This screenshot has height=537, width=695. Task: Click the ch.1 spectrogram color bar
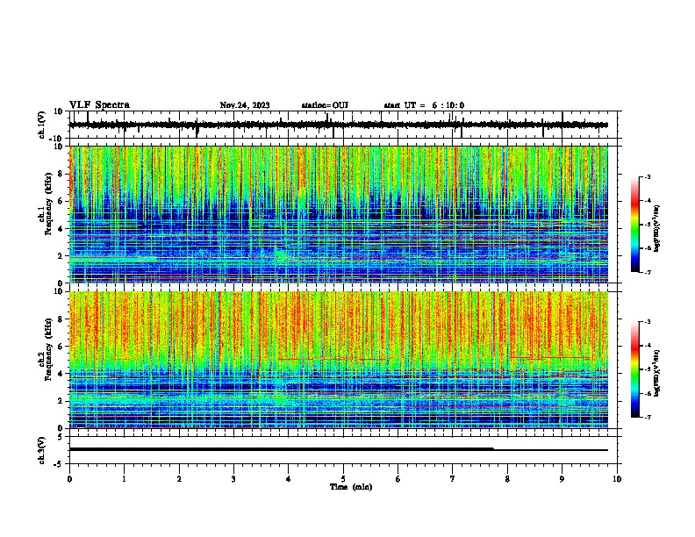[x=635, y=225]
